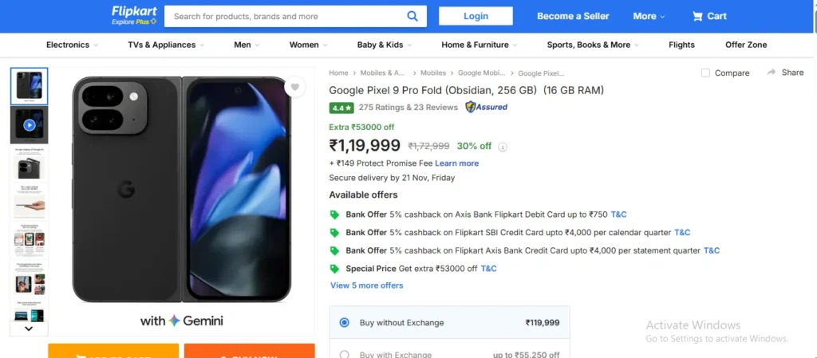The height and width of the screenshot is (358, 817).
Task: Click the price info icon beside 30% off
Action: coord(503,147)
